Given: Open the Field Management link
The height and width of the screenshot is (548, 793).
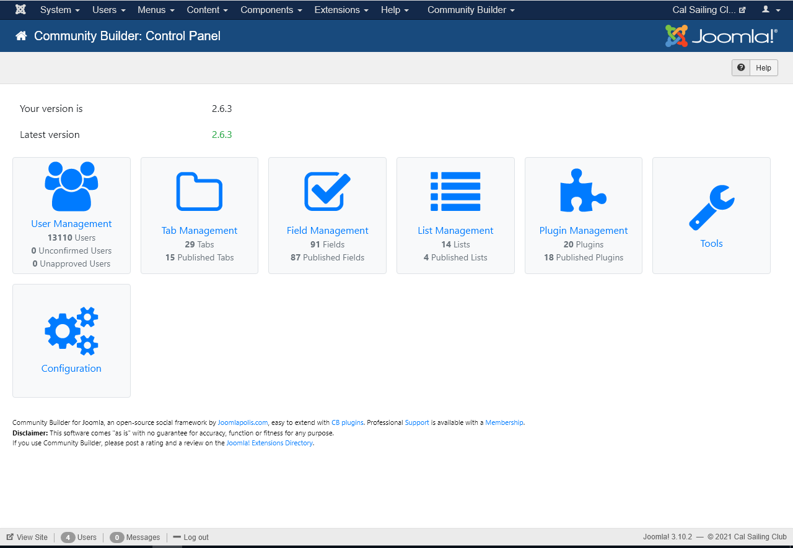Looking at the screenshot, I should pyautogui.click(x=327, y=231).
